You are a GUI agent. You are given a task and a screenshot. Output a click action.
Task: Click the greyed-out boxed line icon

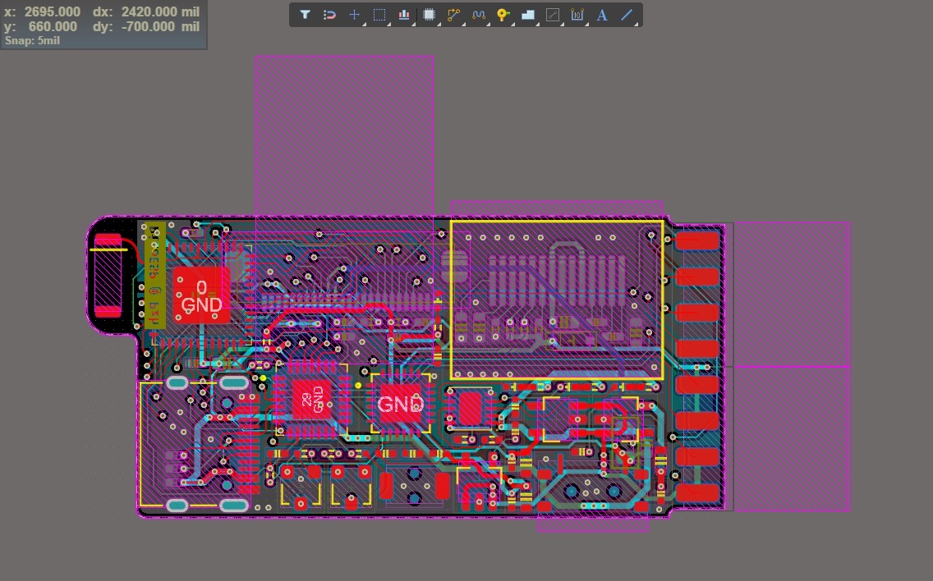[x=552, y=15]
